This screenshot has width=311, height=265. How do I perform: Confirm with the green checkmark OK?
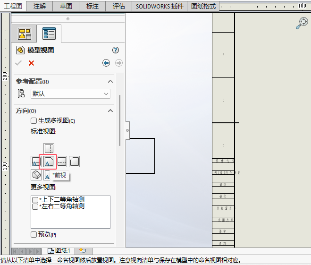pyautogui.click(x=18, y=63)
